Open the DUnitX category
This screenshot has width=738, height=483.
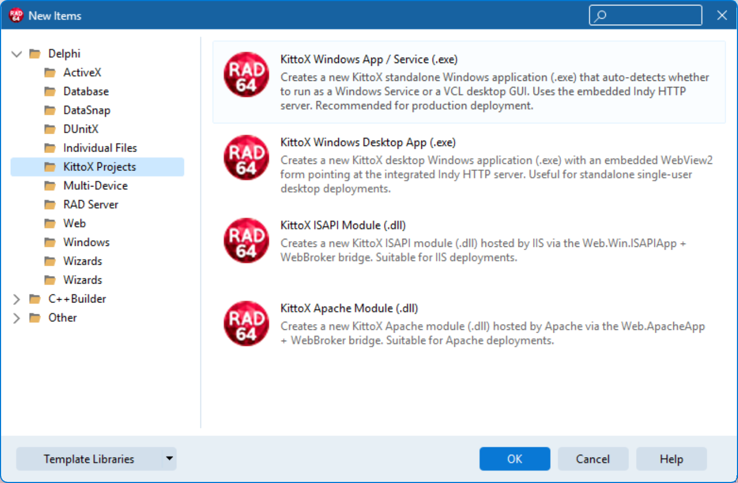pyautogui.click(x=81, y=129)
